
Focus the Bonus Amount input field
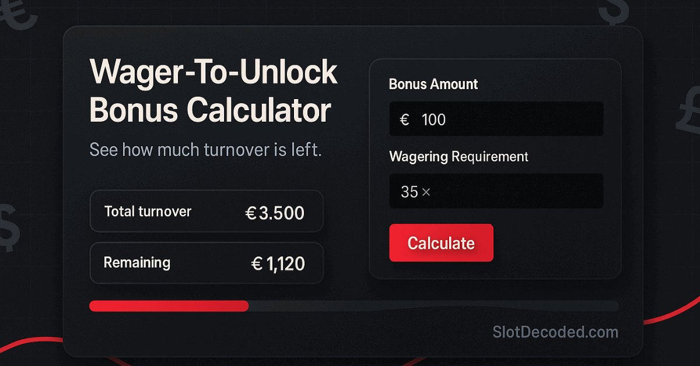496,119
